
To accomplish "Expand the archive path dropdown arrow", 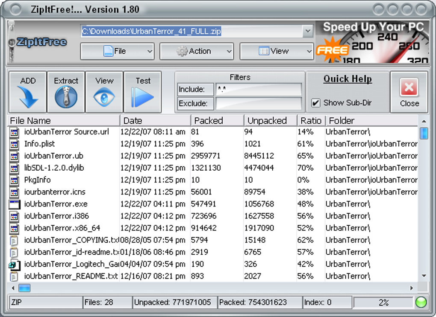I will tap(308, 31).
